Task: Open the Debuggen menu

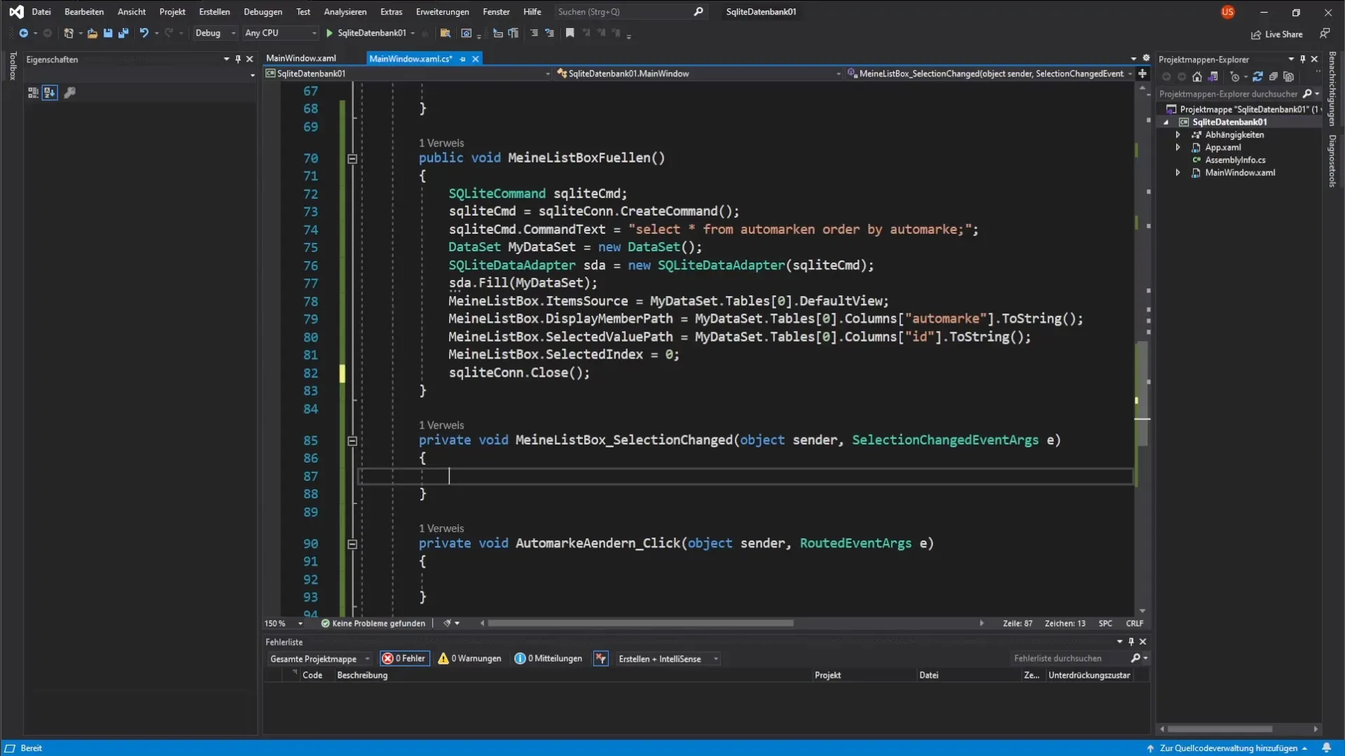Action: pos(263,12)
